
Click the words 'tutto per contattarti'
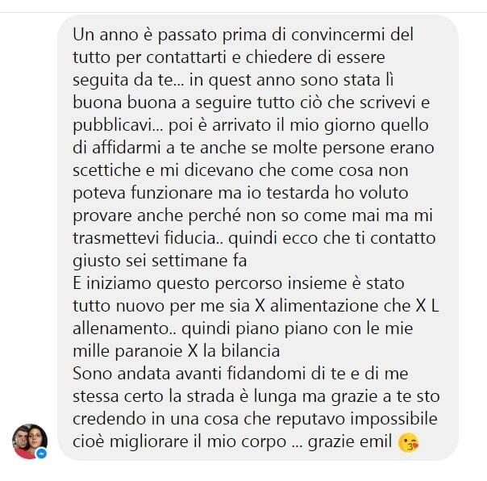(x=149, y=57)
